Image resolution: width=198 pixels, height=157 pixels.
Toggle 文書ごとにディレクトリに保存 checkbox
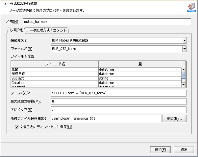click(x=17, y=127)
